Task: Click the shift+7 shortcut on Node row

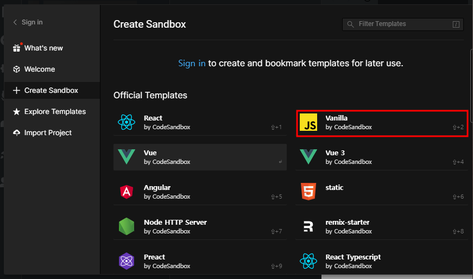Action: pyautogui.click(x=276, y=231)
